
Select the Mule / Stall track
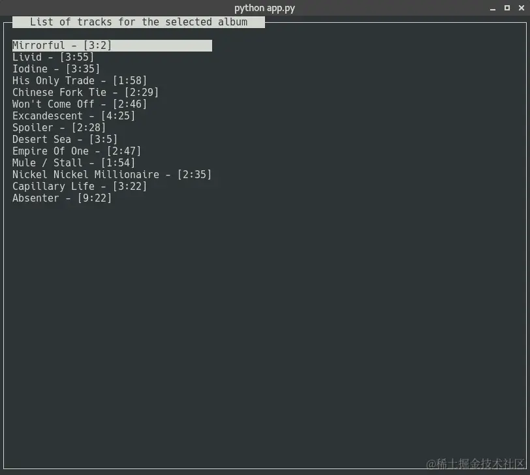74,163
